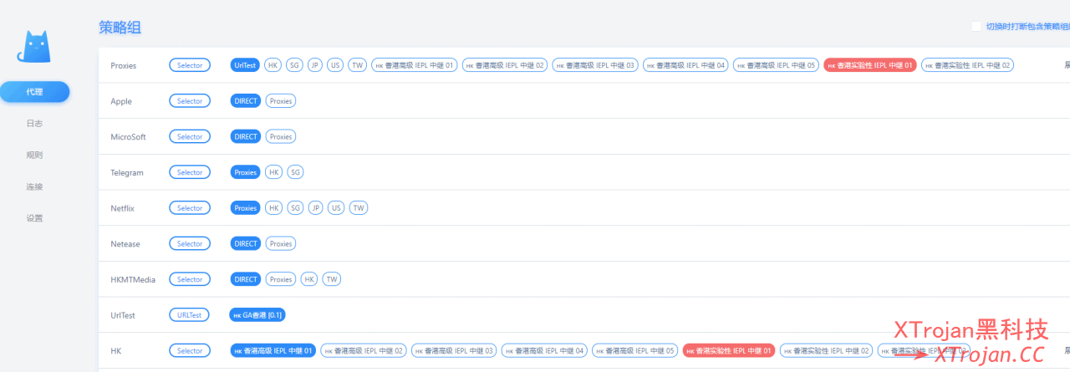Select Proxies in the Netease group
Viewport: 1070px width, 372px height.
coord(281,244)
